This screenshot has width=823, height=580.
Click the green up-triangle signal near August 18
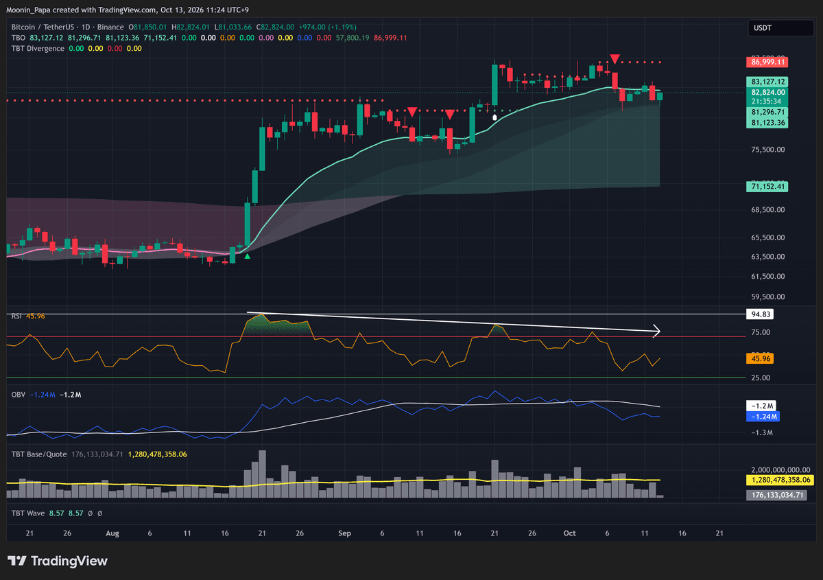[247, 256]
